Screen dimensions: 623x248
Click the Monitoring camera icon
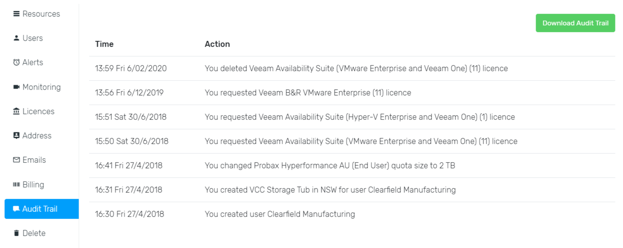point(16,87)
